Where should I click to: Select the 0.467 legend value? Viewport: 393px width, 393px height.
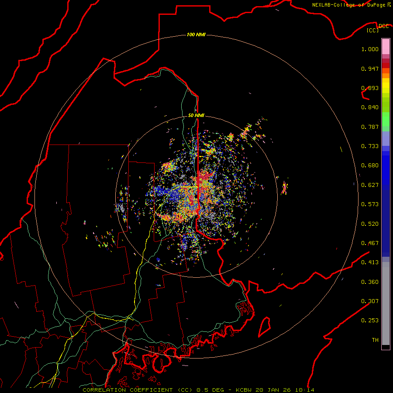[370, 243]
